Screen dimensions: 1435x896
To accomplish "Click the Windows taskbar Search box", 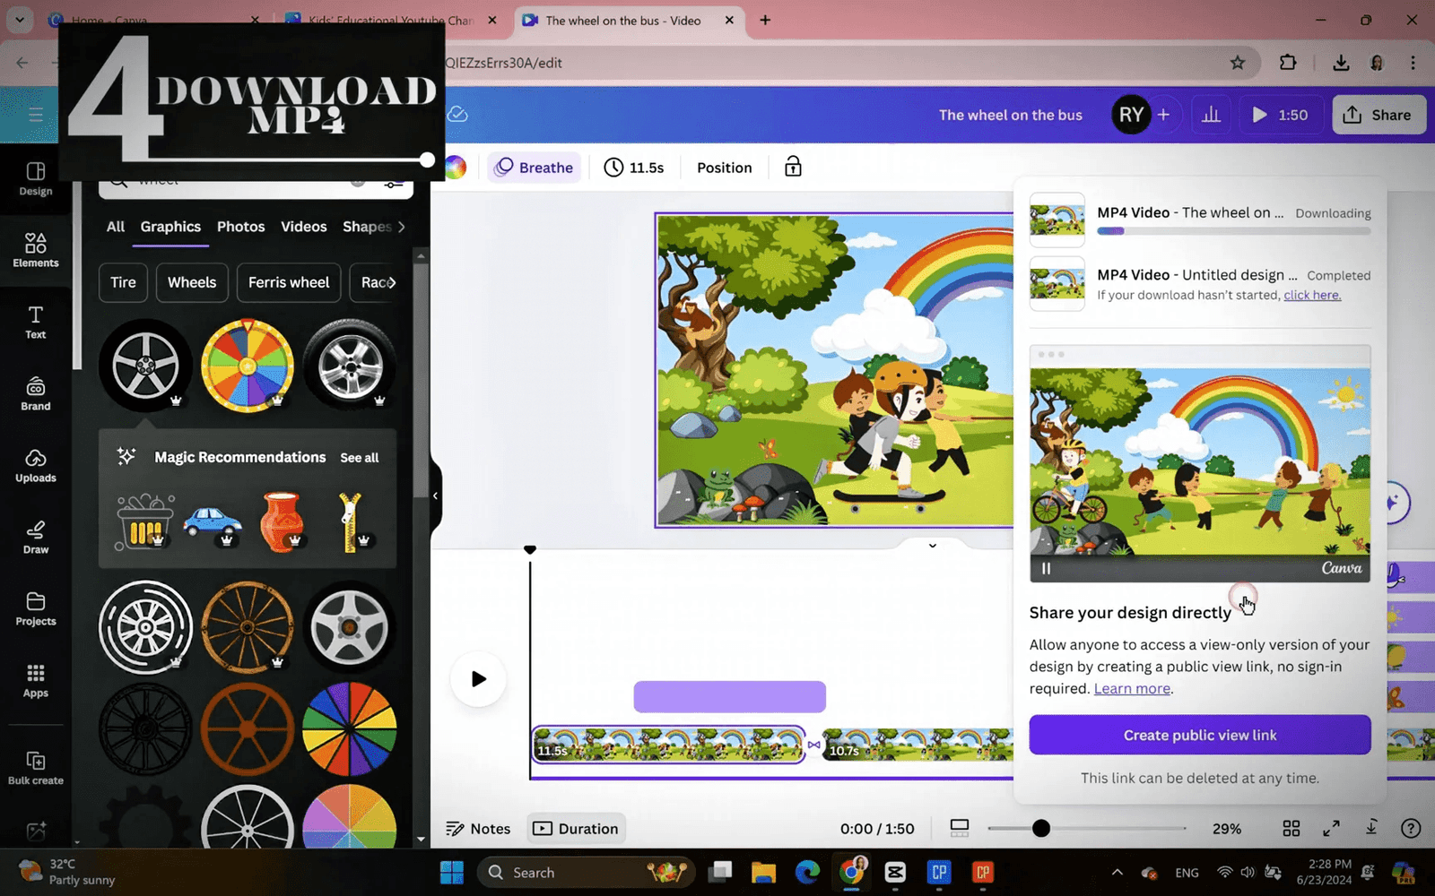I will pos(587,872).
